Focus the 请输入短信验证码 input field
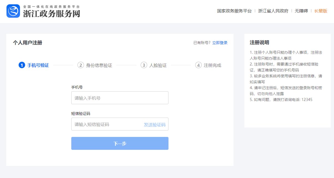The width and height of the screenshot is (334, 178). click(x=107, y=124)
